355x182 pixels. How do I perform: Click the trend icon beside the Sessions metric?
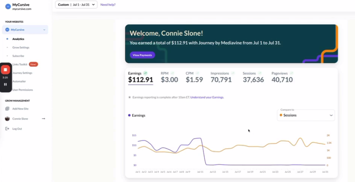coord(260,73)
